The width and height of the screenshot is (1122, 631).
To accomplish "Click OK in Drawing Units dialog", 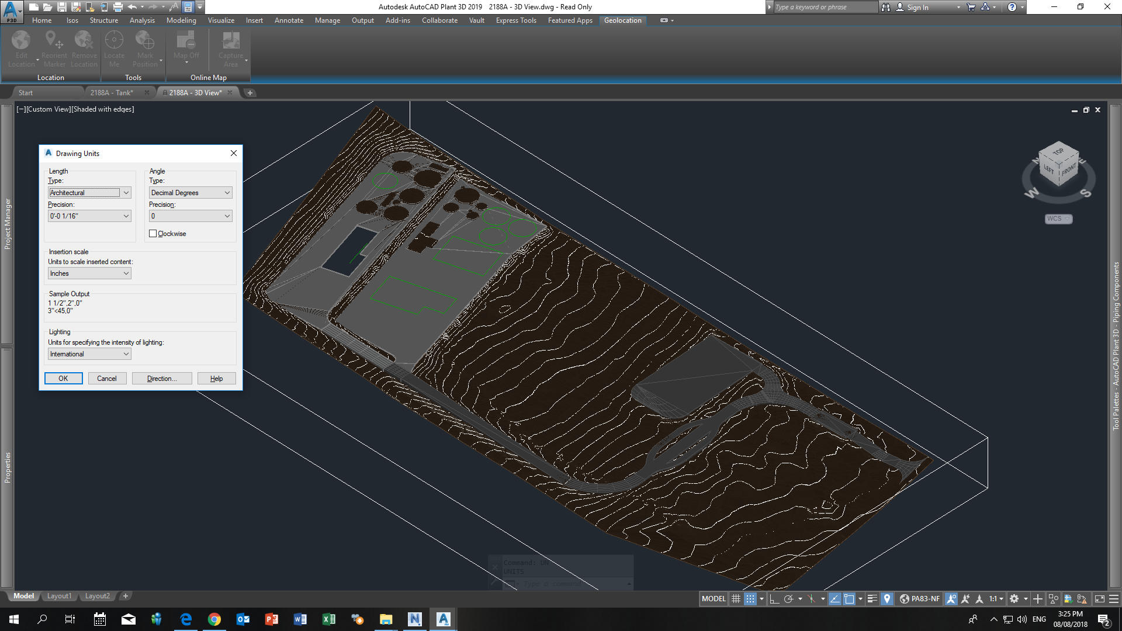I will point(63,379).
